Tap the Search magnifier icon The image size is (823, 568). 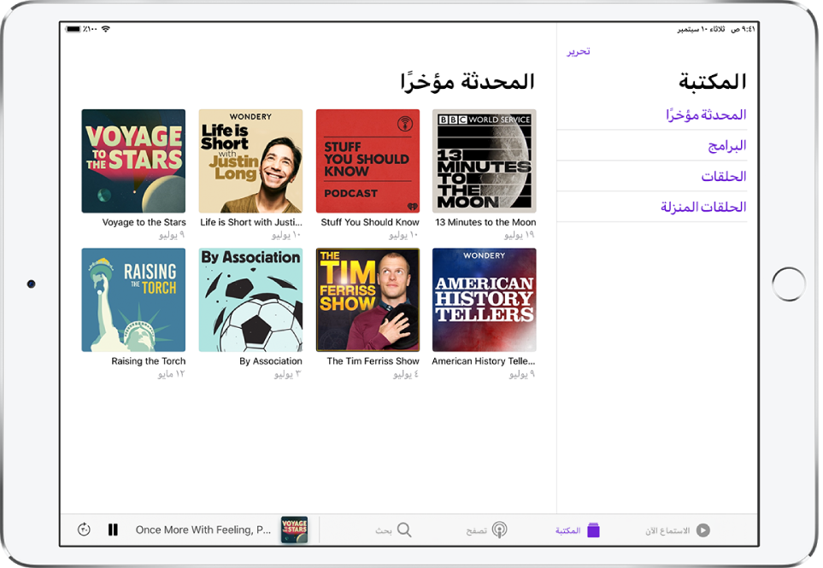[402, 530]
